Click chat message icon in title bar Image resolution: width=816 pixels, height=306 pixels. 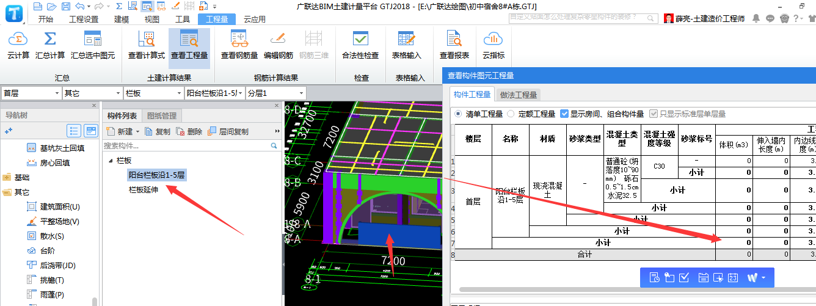point(770,19)
